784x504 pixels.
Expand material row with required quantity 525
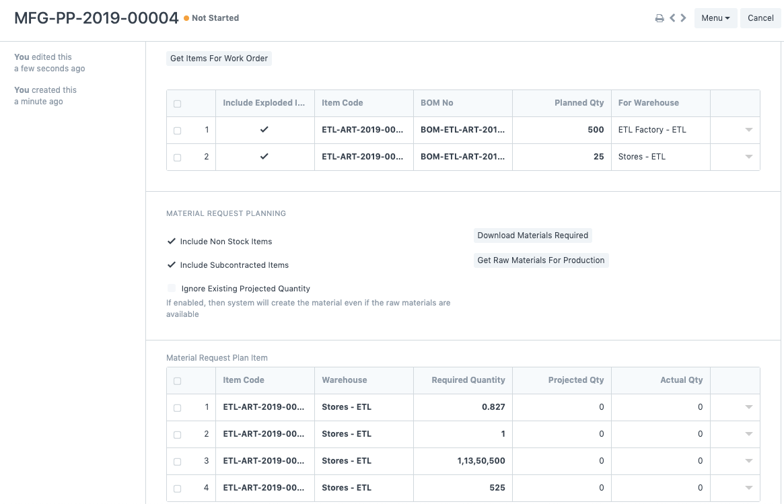click(748, 488)
